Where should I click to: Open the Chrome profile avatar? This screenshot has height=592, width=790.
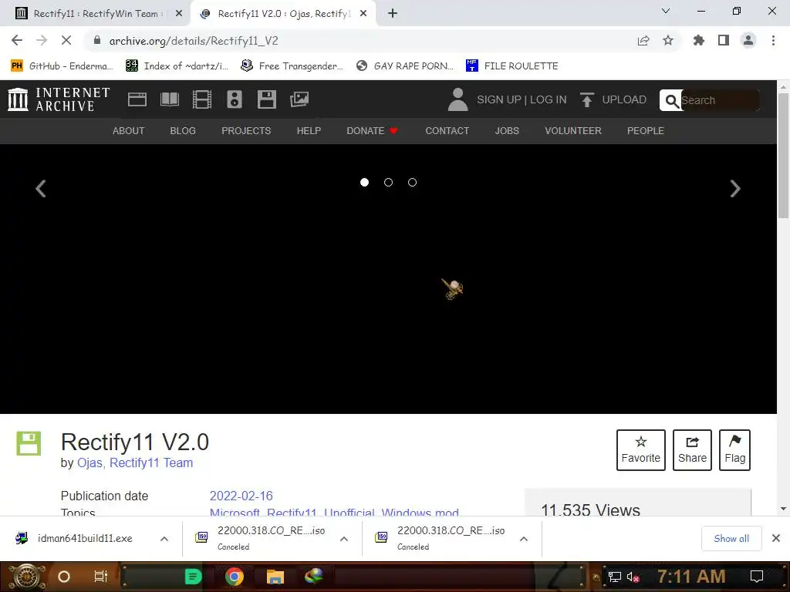tap(748, 40)
